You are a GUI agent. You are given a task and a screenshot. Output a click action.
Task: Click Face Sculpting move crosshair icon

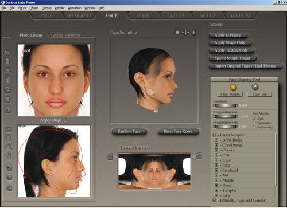185,33
